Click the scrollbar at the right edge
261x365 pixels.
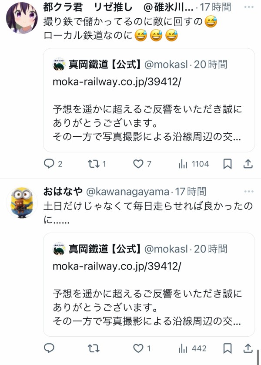coord(258,357)
